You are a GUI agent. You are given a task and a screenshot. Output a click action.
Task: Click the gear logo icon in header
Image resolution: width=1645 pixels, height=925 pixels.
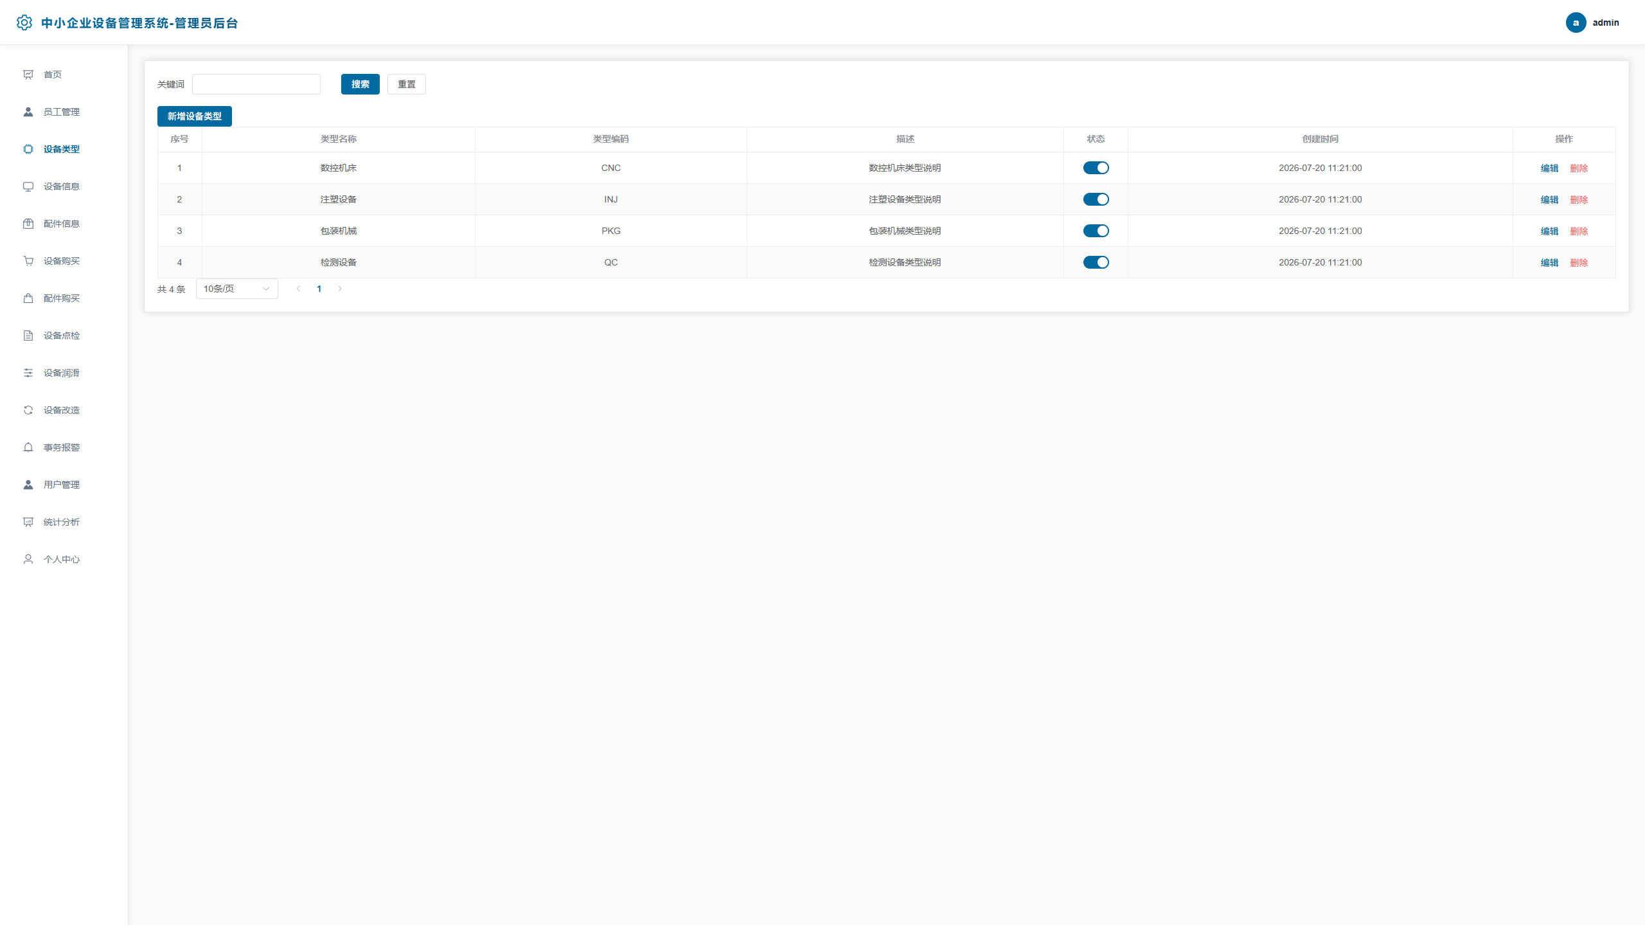click(24, 22)
